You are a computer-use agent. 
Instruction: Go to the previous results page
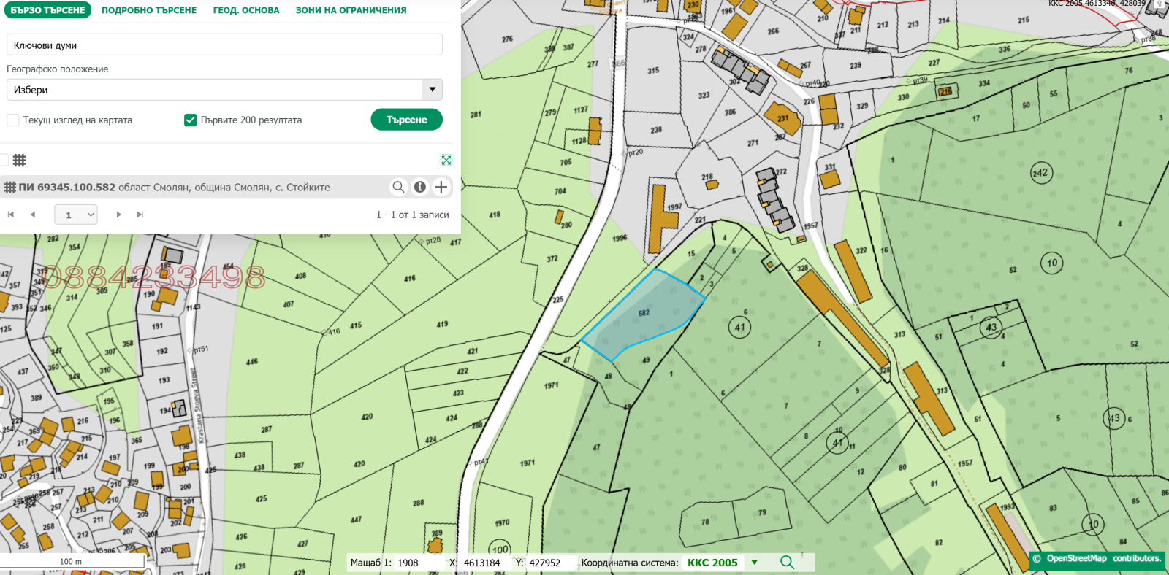[x=32, y=215]
